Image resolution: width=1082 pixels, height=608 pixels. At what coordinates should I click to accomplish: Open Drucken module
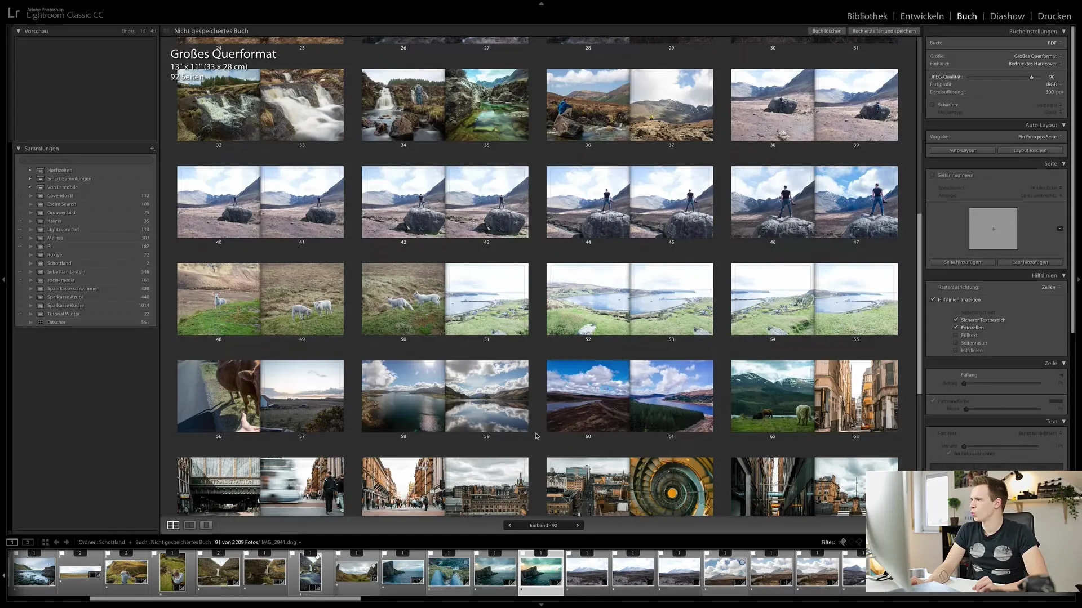tap(1054, 16)
